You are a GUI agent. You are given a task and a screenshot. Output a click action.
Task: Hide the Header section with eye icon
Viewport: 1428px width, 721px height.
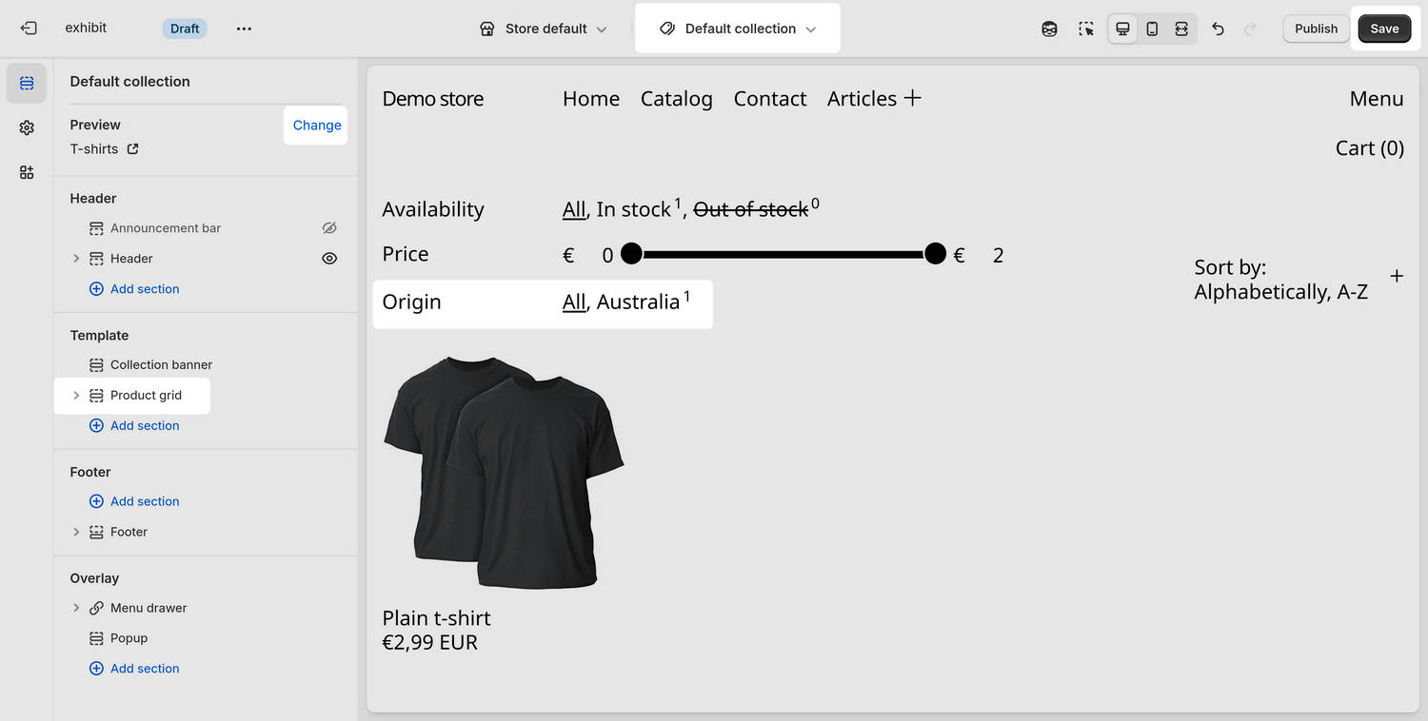tap(329, 259)
